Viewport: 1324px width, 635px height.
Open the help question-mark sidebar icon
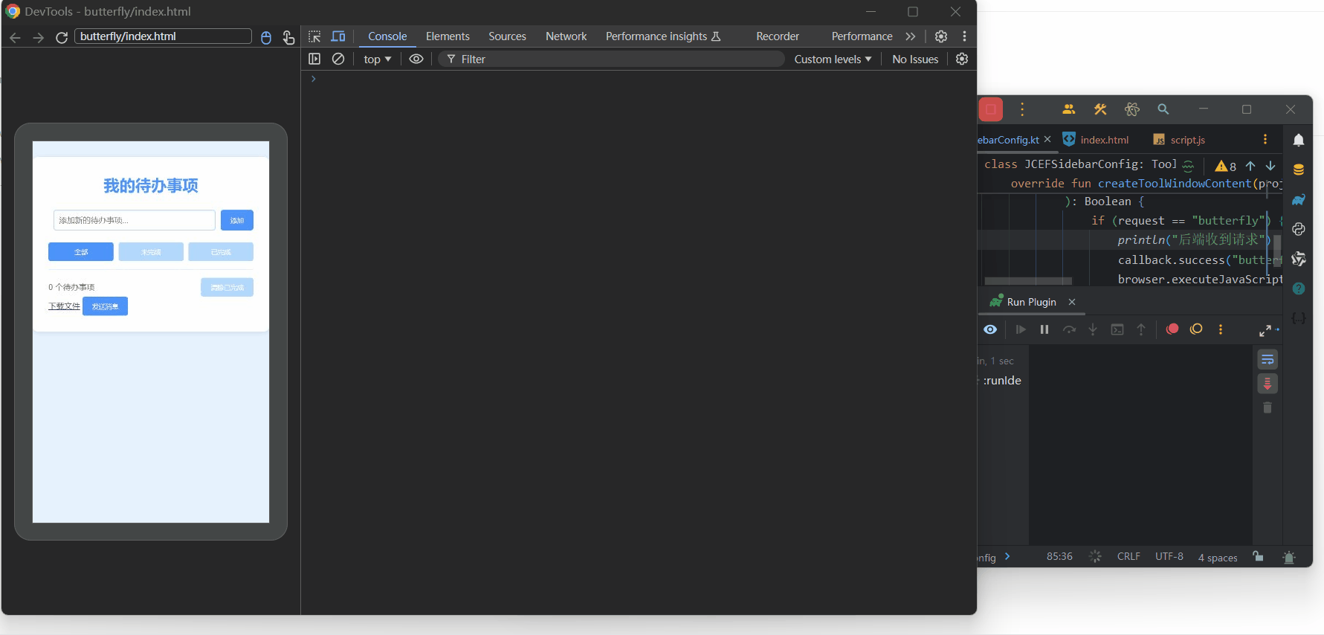coord(1299,289)
